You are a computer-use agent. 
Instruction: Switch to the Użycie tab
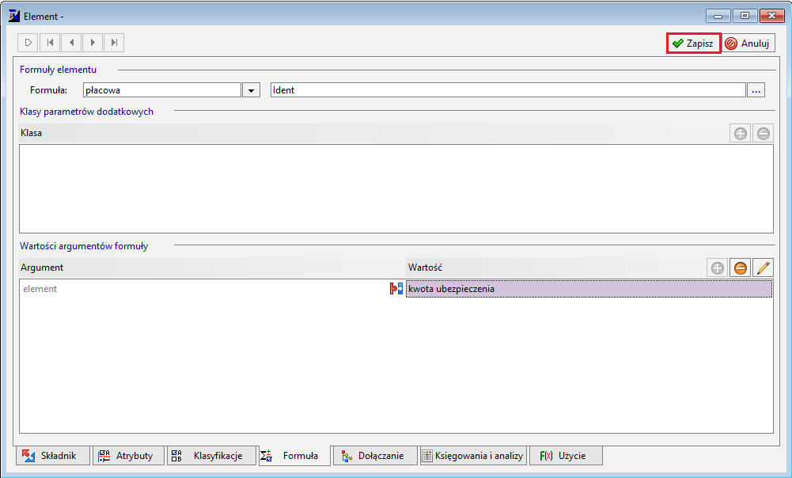(566, 456)
